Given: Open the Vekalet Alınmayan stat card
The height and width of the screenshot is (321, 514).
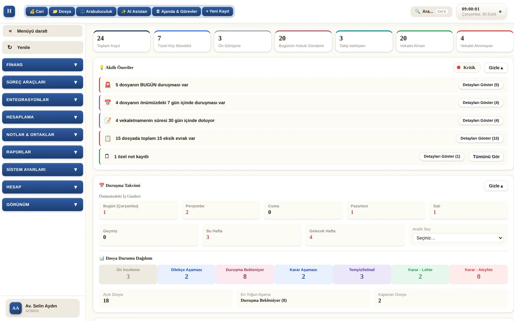Looking at the screenshot, I should pos(485,41).
